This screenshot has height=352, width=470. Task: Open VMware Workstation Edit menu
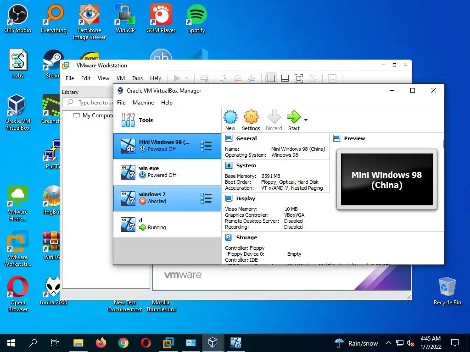(86, 78)
